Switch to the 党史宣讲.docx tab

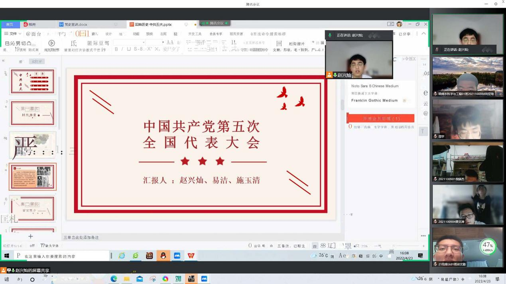point(76,24)
